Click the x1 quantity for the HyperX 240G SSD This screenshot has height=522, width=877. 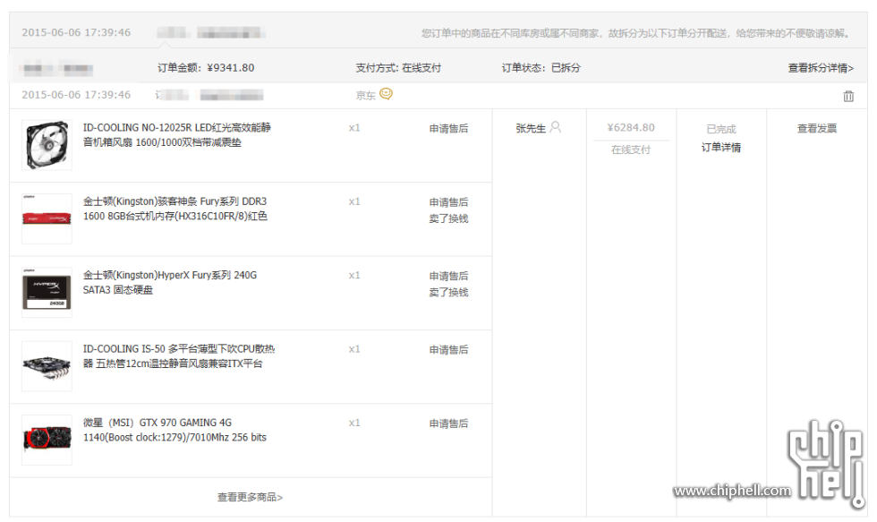[x=354, y=275]
